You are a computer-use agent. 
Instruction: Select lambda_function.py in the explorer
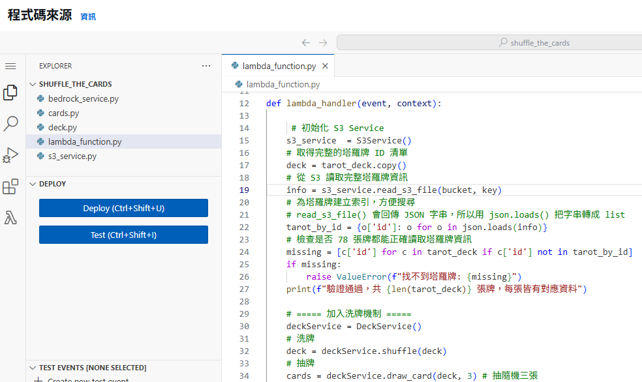pyautogui.click(x=124, y=141)
